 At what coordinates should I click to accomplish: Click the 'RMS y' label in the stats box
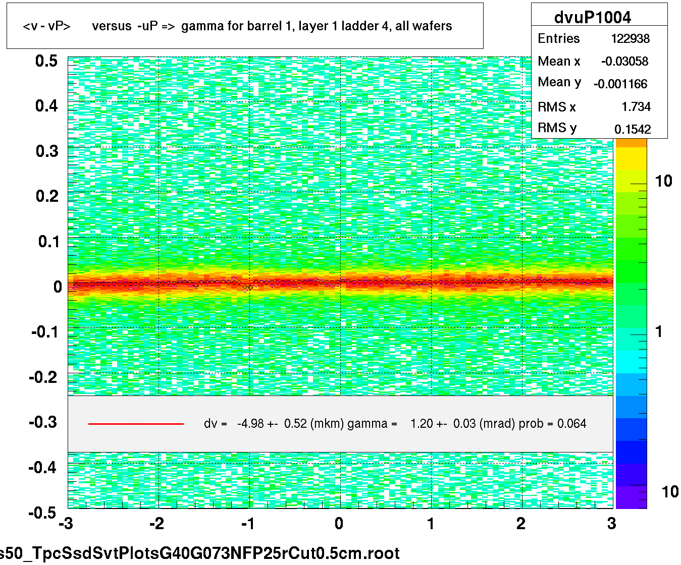(x=557, y=128)
